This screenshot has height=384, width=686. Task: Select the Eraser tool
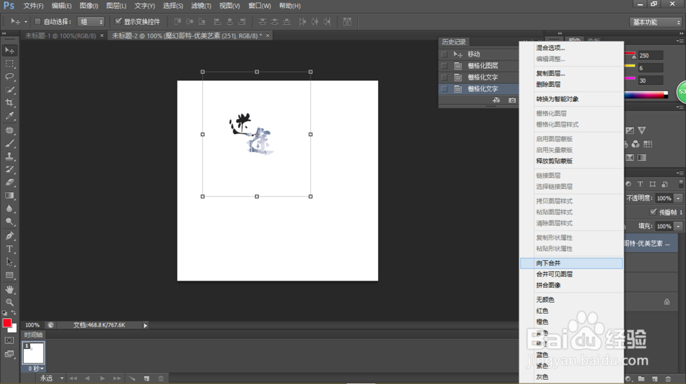coord(10,182)
